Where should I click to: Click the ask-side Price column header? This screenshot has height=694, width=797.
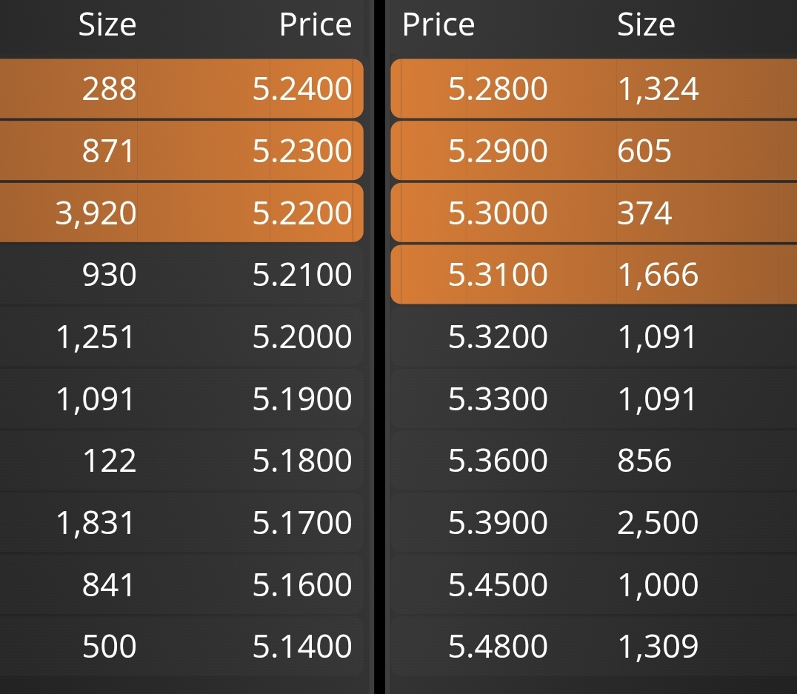(x=438, y=24)
